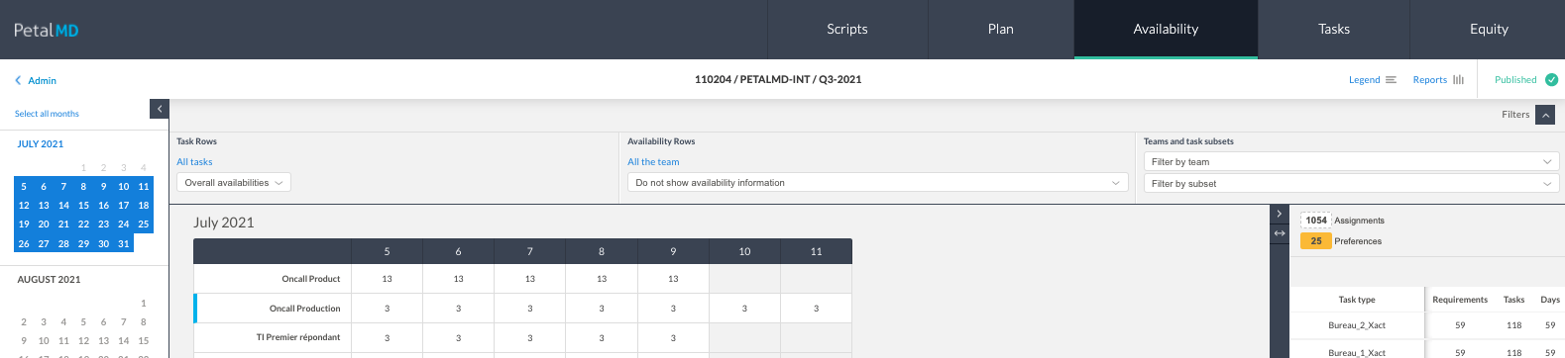Open the Reports bar chart icon
Viewport: 1565px width, 358px height.
coord(1458,80)
